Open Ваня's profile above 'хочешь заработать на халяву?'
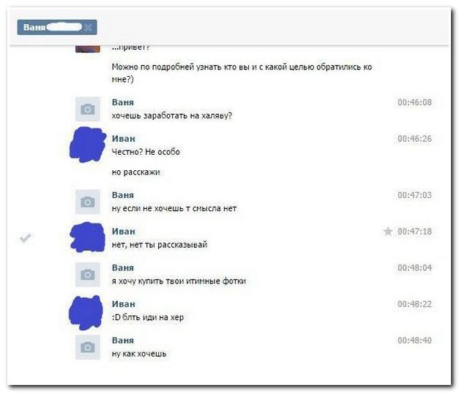Viewport: 459px width, 393px height. (x=123, y=102)
